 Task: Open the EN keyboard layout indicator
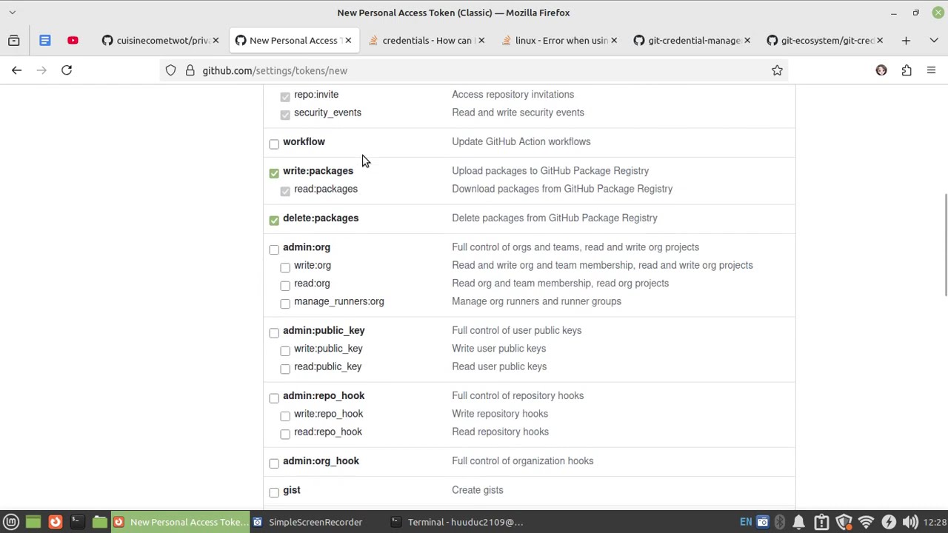(x=746, y=522)
